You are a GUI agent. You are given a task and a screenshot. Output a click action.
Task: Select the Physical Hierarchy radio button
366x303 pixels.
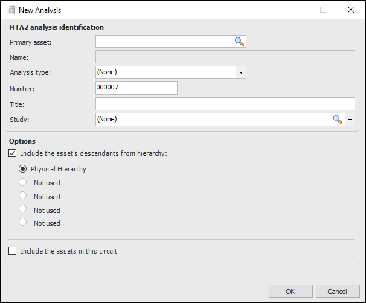click(x=23, y=169)
